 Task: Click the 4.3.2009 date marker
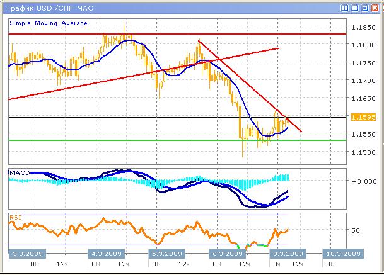107,254
